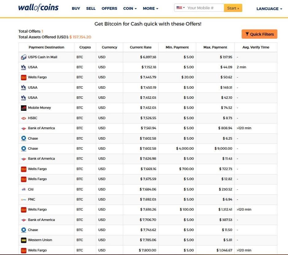Click the Citi logo icon

pos(24,189)
